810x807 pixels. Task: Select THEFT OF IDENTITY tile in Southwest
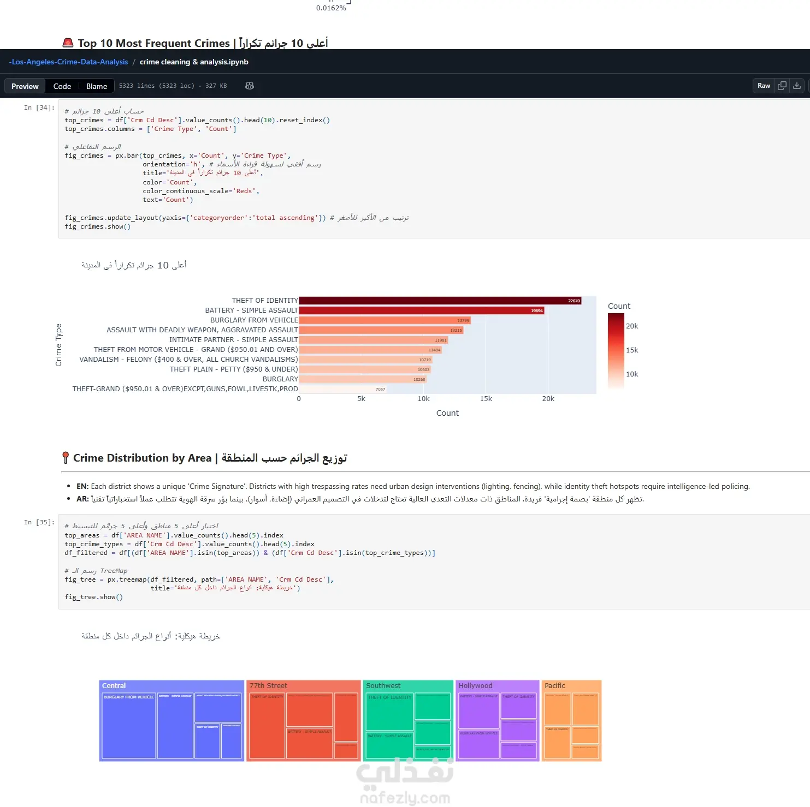(389, 712)
